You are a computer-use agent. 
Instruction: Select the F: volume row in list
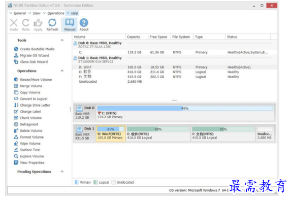point(175,77)
